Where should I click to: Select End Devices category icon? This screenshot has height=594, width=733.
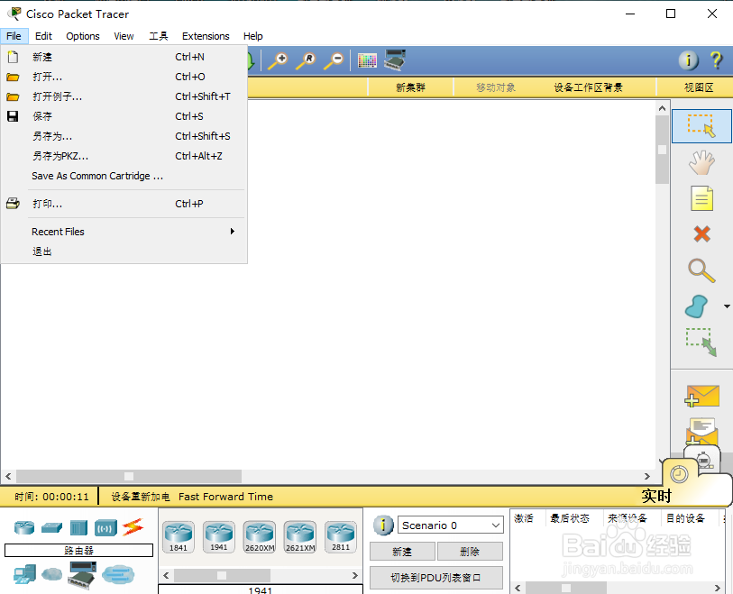pos(24,574)
